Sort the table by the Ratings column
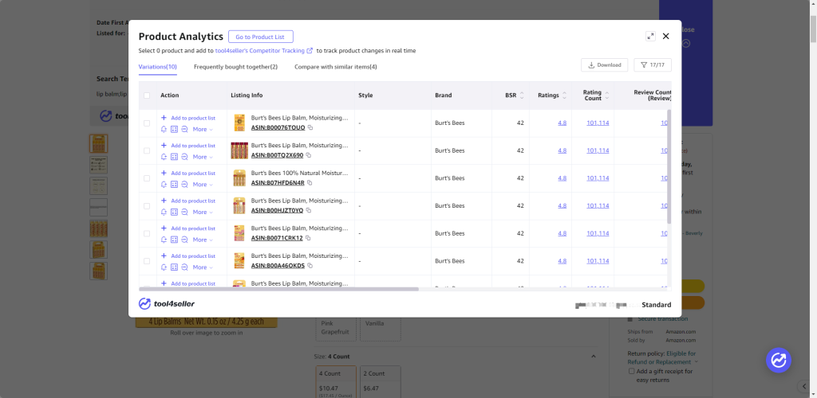This screenshot has width=817, height=398. click(564, 95)
